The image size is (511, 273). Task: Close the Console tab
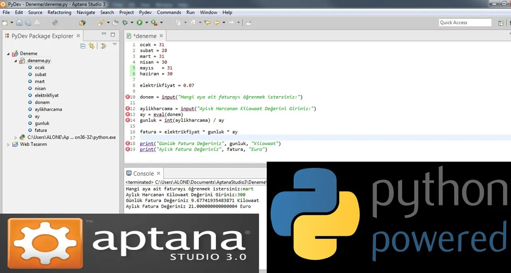tap(158, 173)
